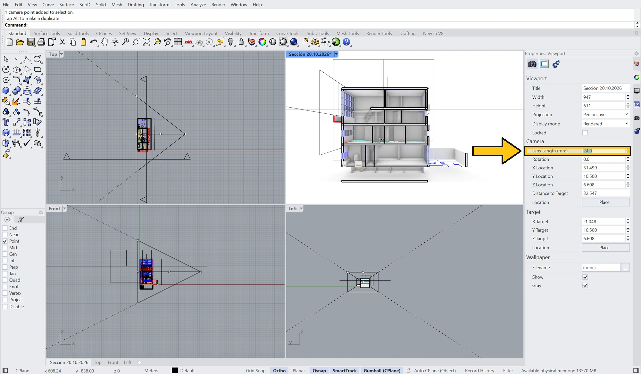This screenshot has width=641, height=374.
Task: Open the Render menu
Action: pyautogui.click(x=218, y=4)
